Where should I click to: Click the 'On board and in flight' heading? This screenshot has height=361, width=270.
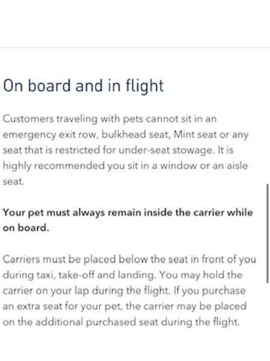coord(83,86)
